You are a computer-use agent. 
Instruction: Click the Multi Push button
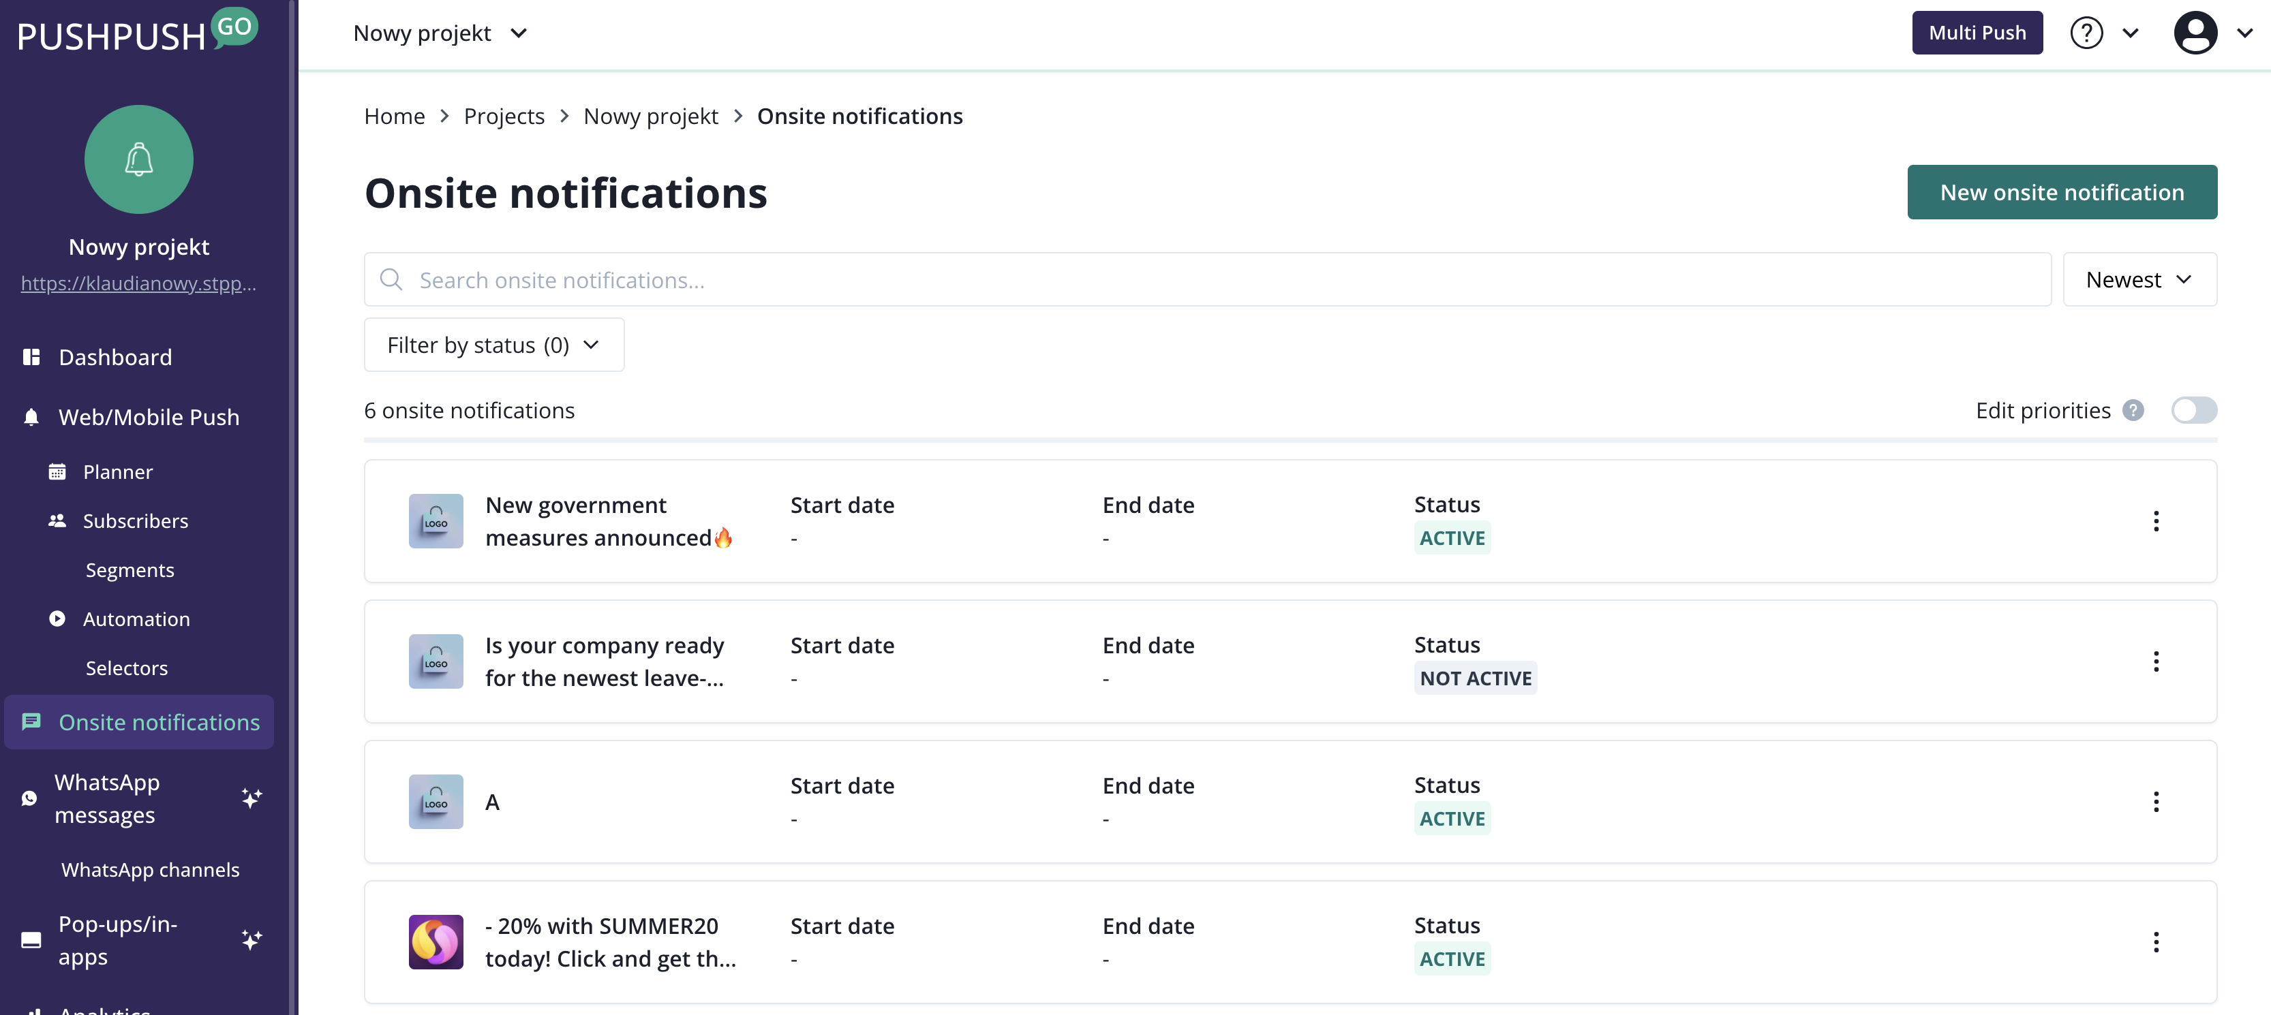1977,33
